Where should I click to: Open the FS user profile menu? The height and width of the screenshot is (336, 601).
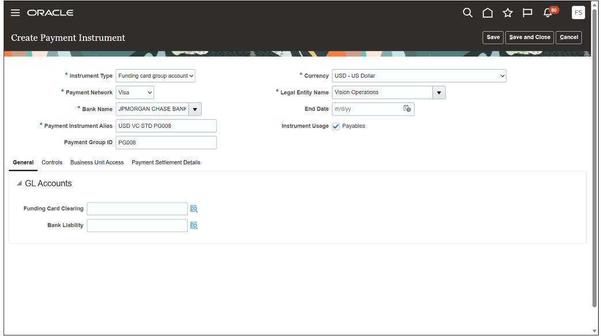click(x=578, y=13)
